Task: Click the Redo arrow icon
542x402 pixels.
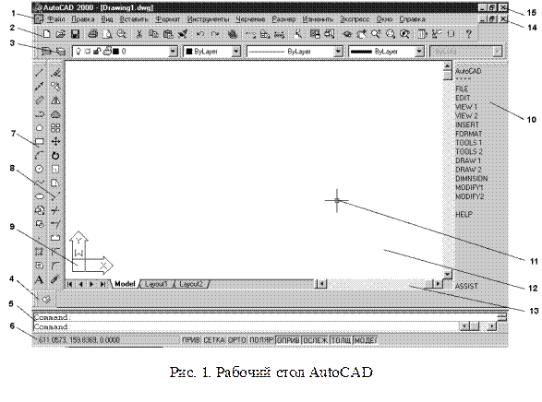Action: [x=215, y=34]
